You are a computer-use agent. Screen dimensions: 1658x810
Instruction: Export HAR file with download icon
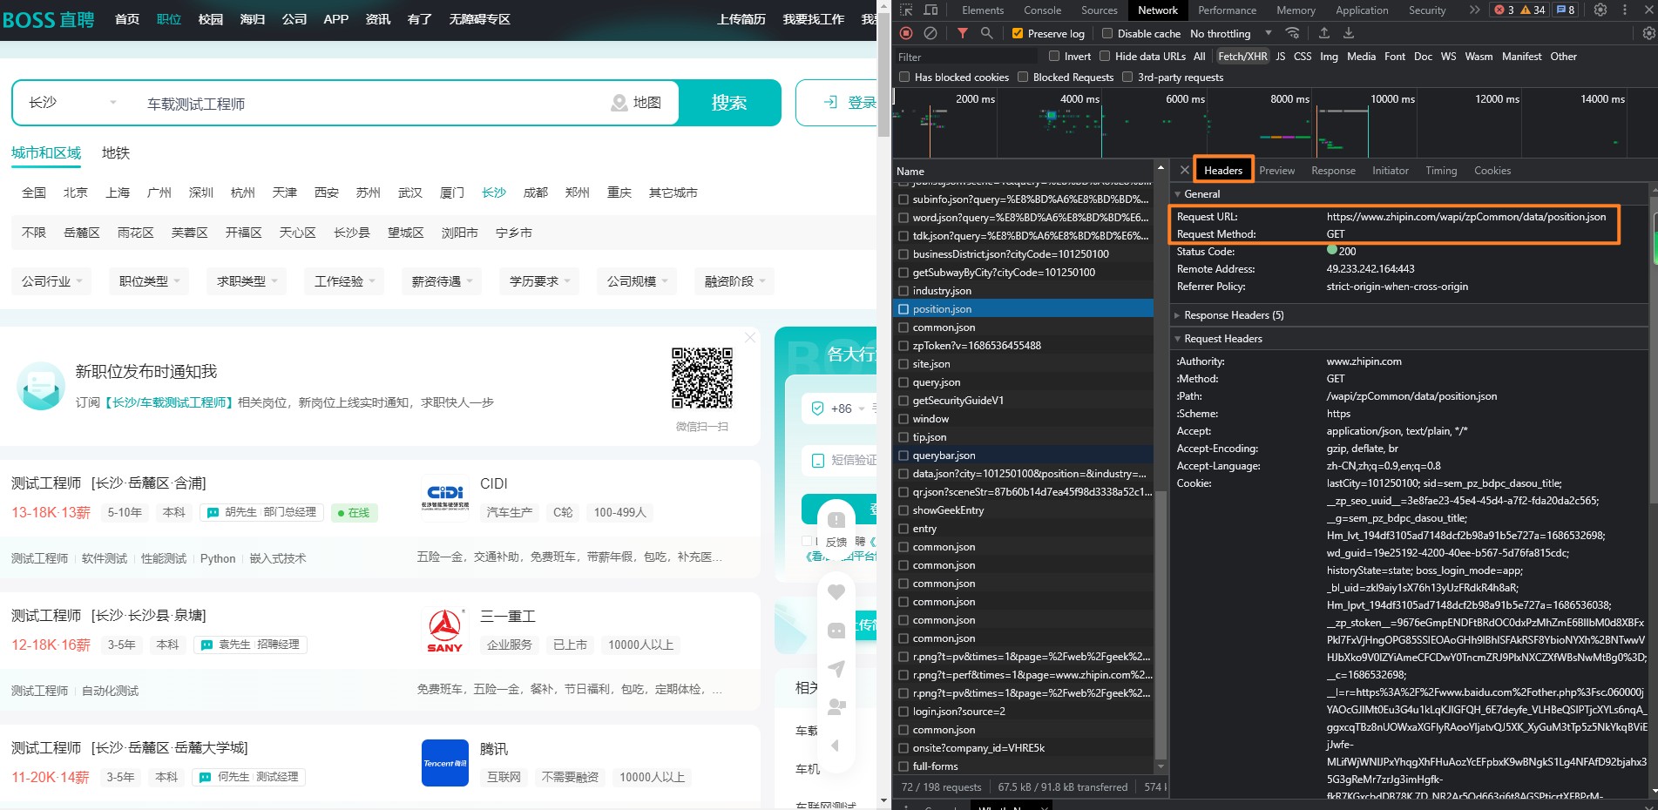1349,33
